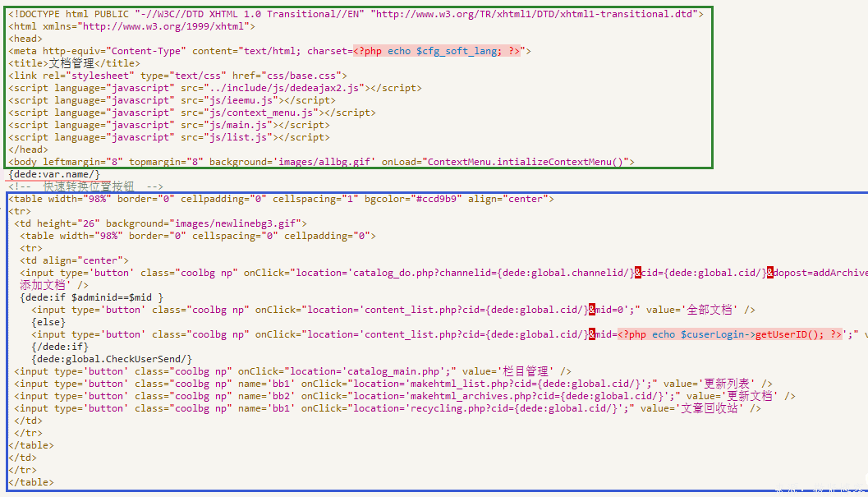The image size is (868, 497).
Task: Click the catalog_do.php input button line
Action: [x=444, y=273]
